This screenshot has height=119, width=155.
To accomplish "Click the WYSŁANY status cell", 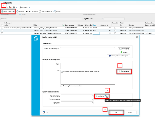I will point(148,33).
